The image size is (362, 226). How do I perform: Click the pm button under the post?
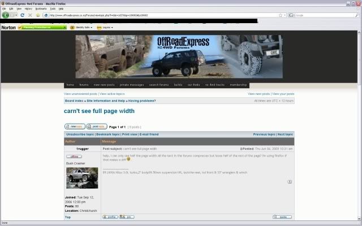point(127,217)
